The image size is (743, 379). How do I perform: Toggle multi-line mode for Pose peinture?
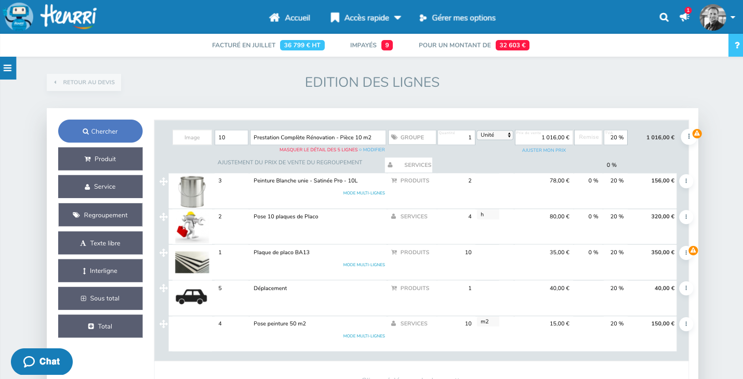point(364,336)
